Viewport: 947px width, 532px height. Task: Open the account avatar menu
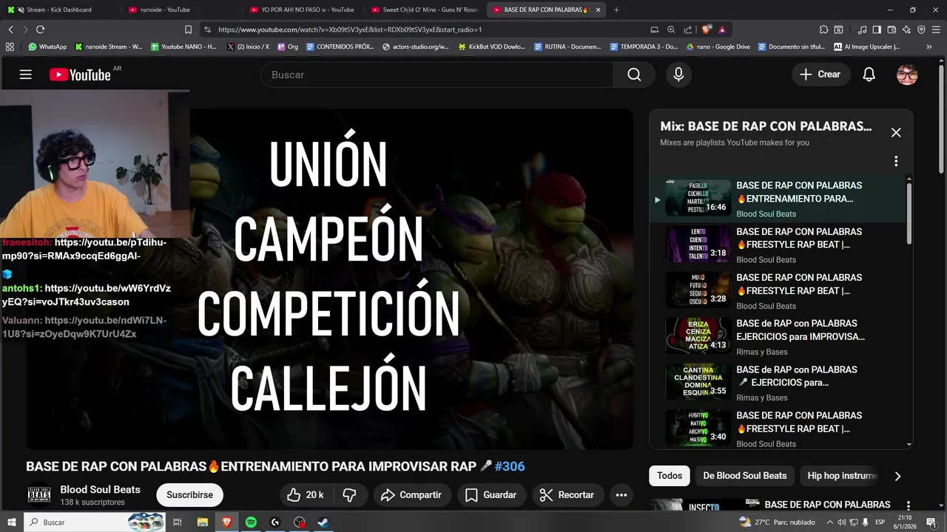(907, 75)
